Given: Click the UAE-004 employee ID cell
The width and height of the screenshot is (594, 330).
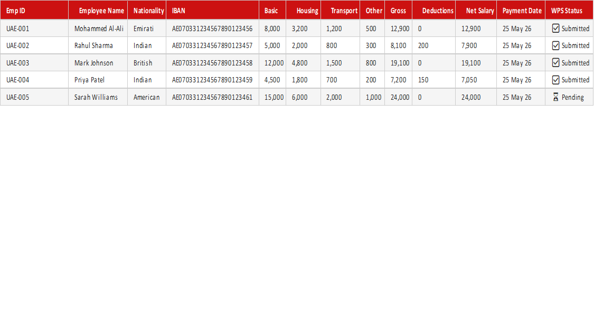Looking at the screenshot, I should pyautogui.click(x=34, y=80).
